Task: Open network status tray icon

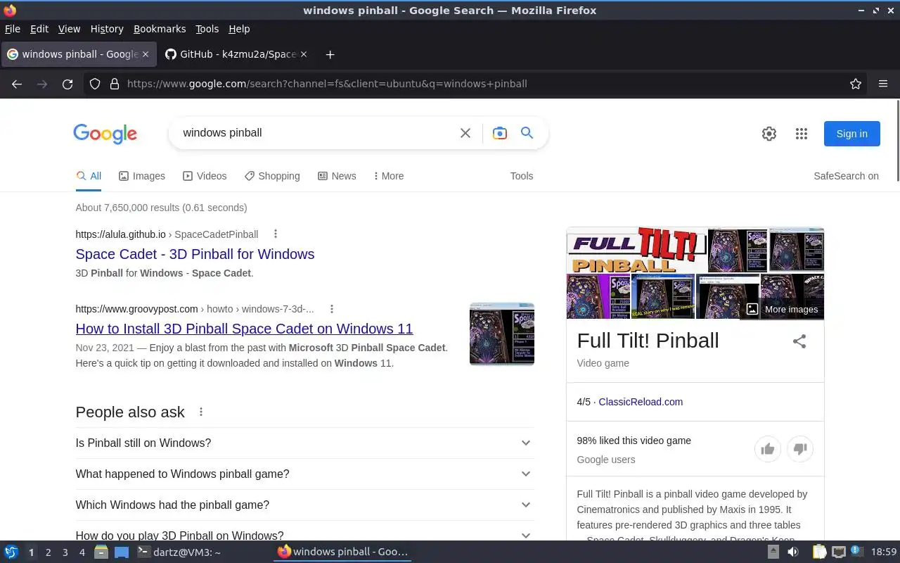Action: click(x=838, y=552)
